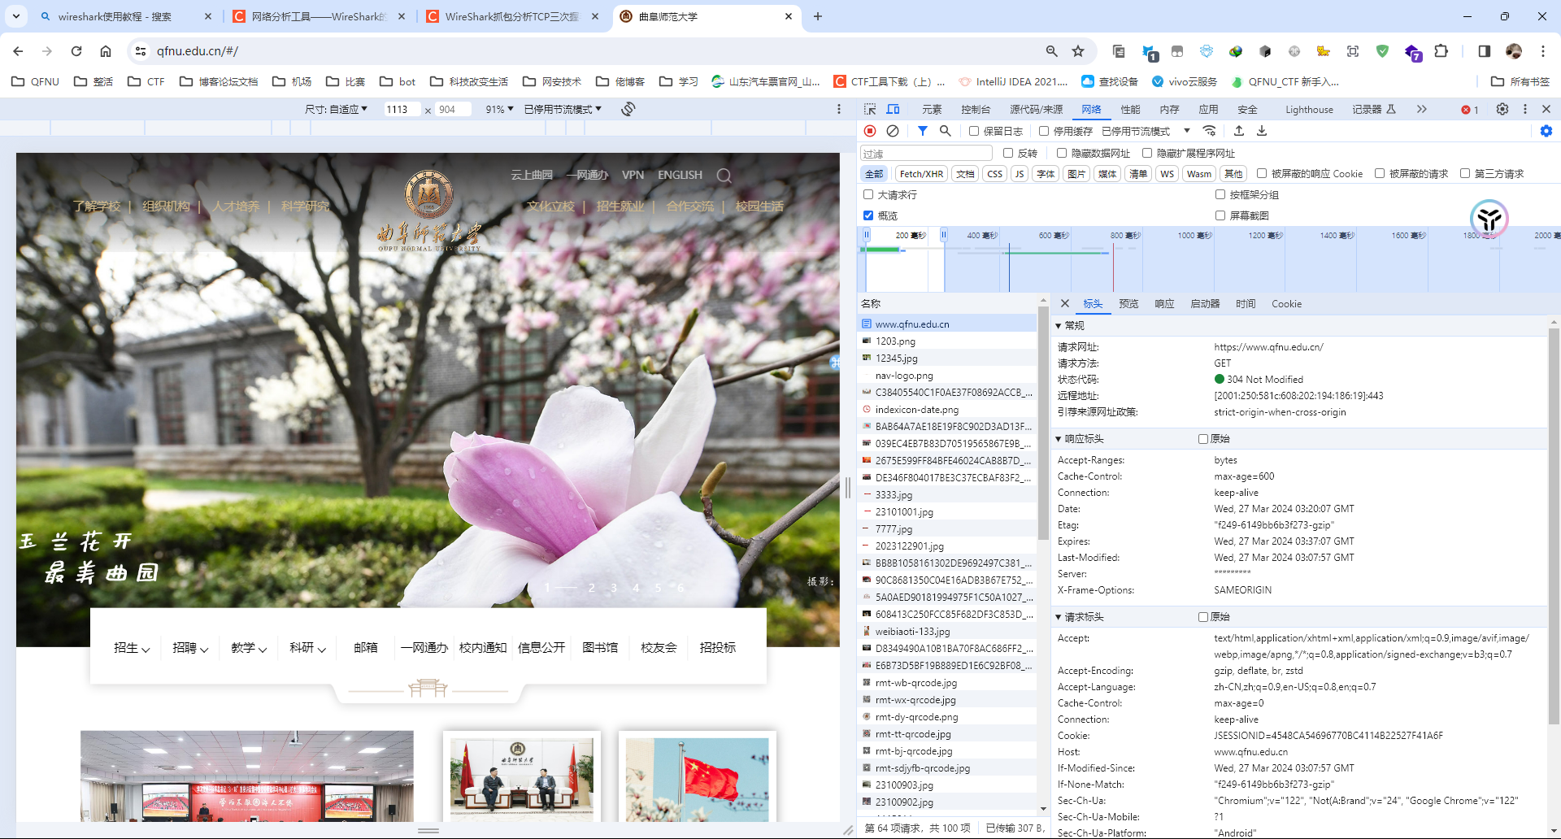Uncheck the 概览 checkbox
The image size is (1561, 839).
coord(868,215)
